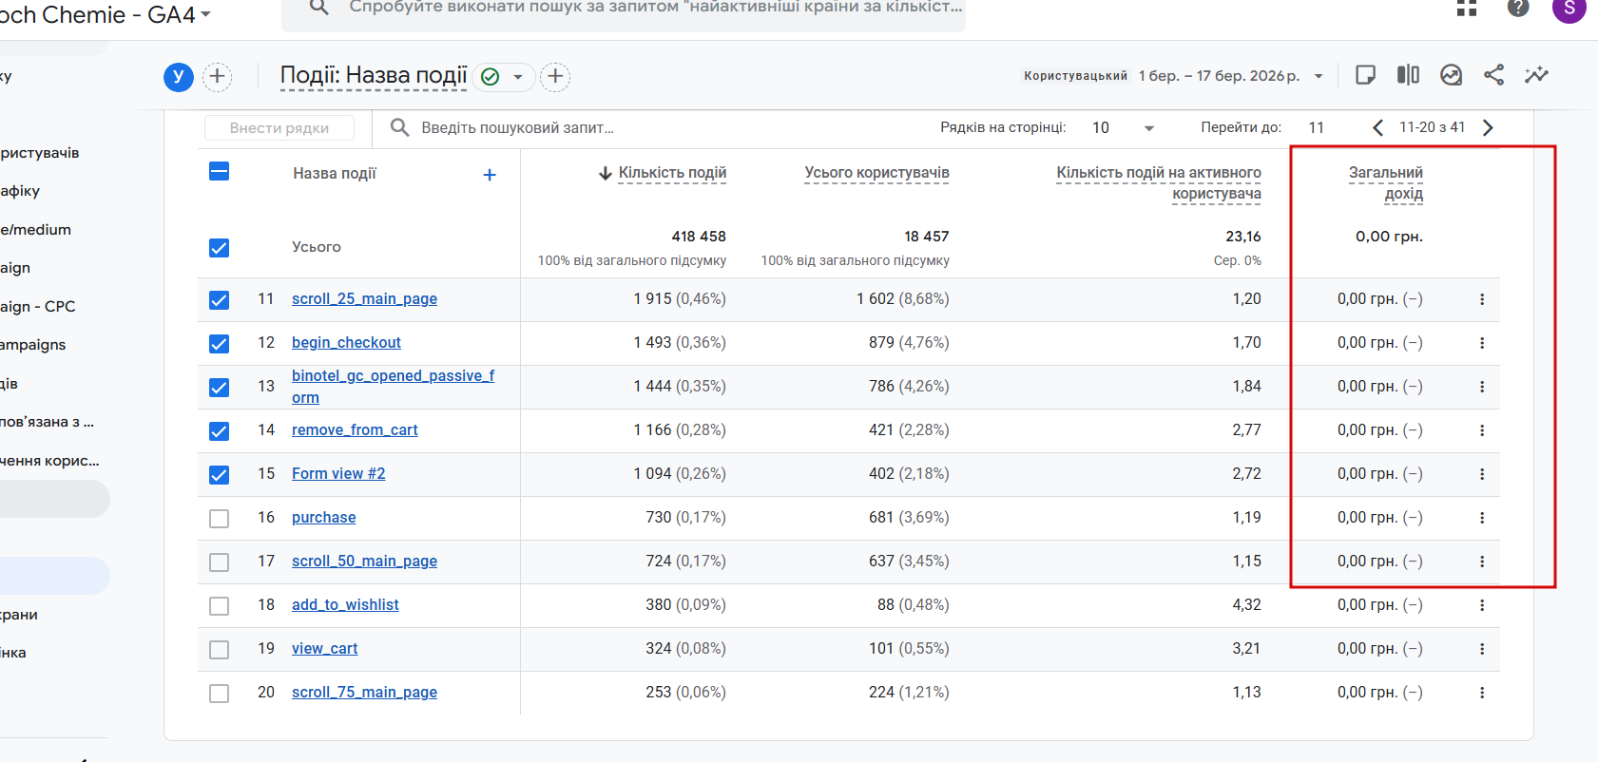Viewport: 1598px width, 762px height.
Task: Open the Insights sparkline icon
Action: click(x=1536, y=75)
